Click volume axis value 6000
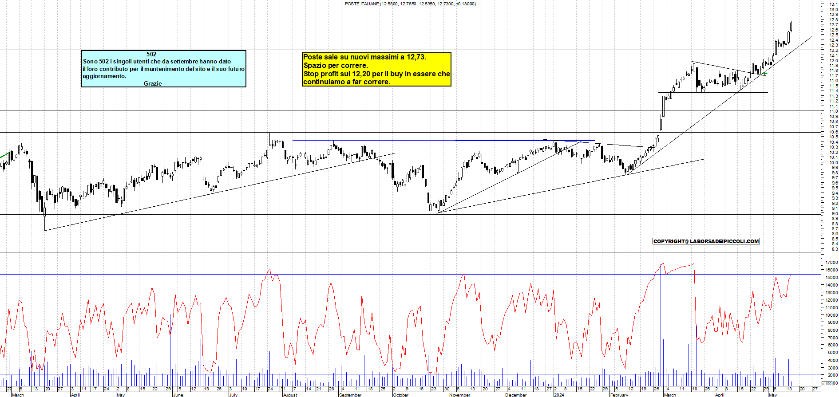 click(x=832, y=345)
